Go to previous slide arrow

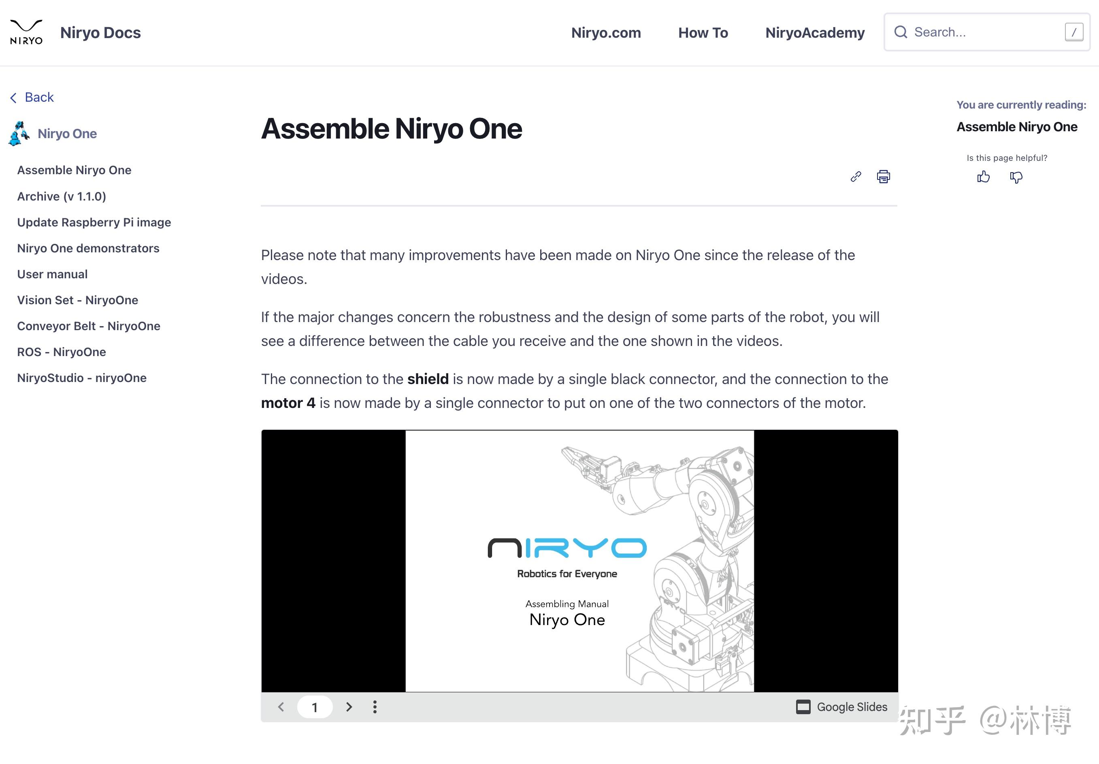pos(281,706)
